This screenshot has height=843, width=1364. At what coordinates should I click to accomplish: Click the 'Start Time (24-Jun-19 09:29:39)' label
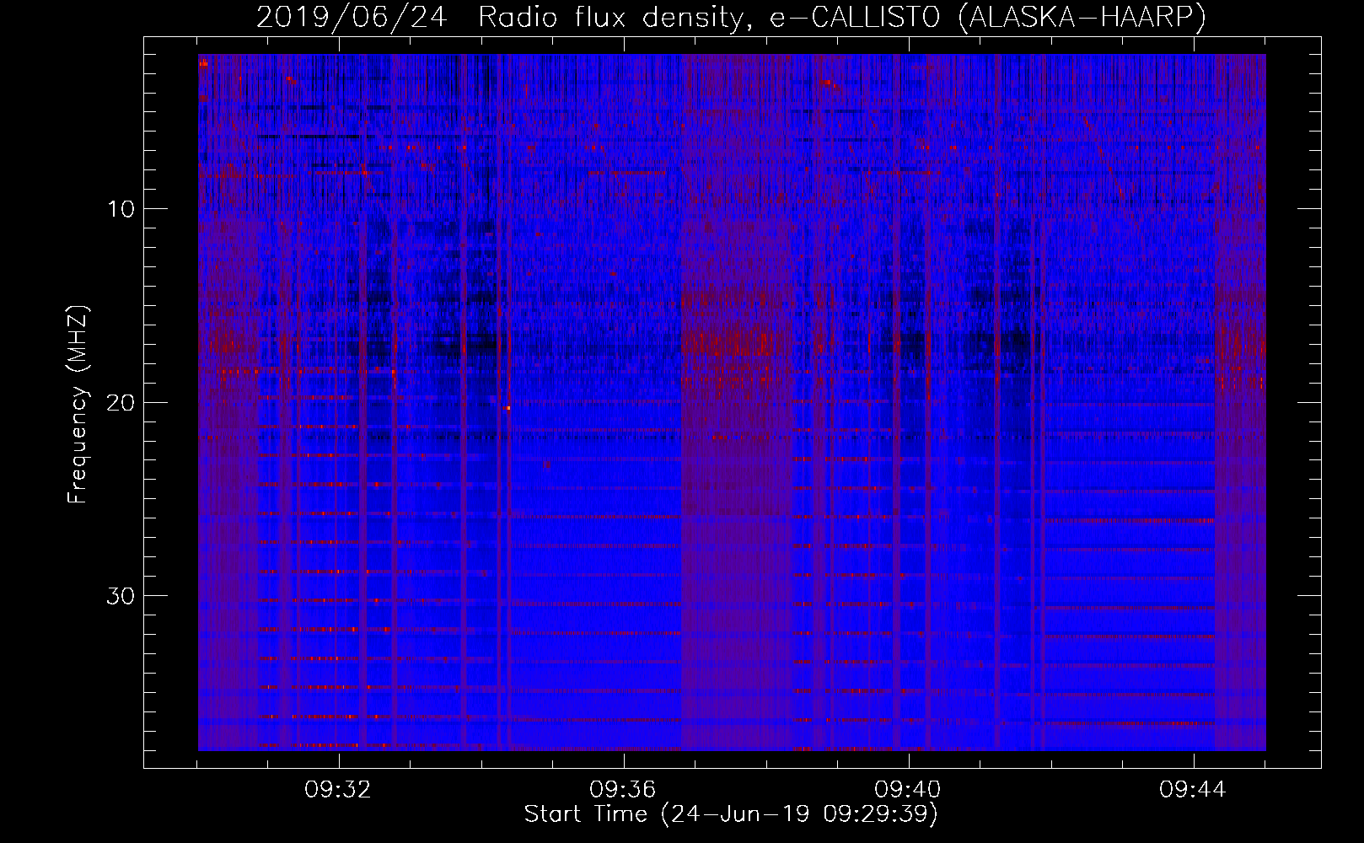pos(731,814)
